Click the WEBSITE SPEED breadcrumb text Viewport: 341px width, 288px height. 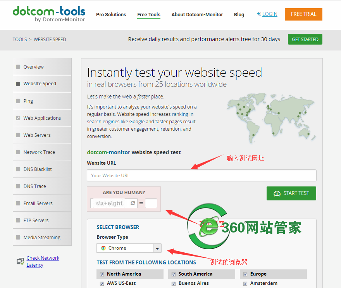pyautogui.click(x=50, y=40)
